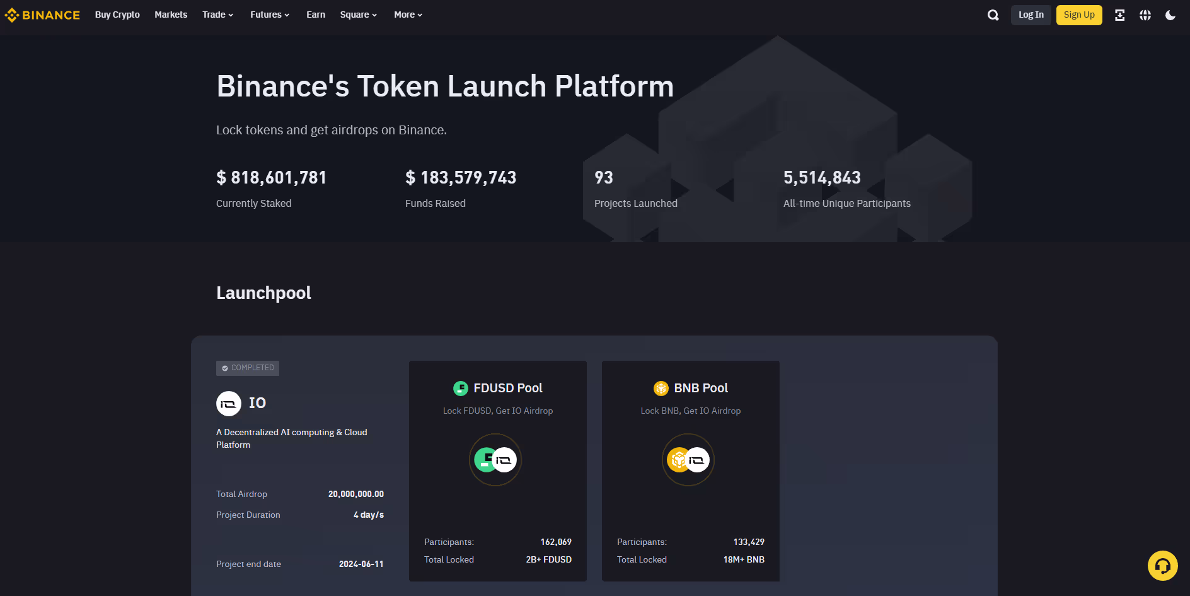Click the FDUSD-IO paired token graphic
1190x596 pixels.
click(x=495, y=460)
